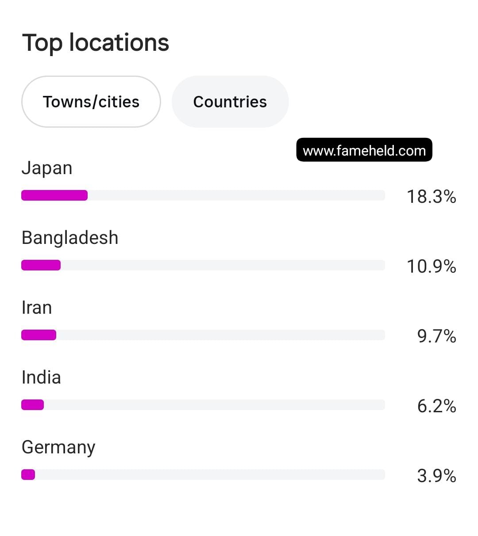Click the 18.3% value for Japan
The image size is (478, 536).
pos(432,196)
